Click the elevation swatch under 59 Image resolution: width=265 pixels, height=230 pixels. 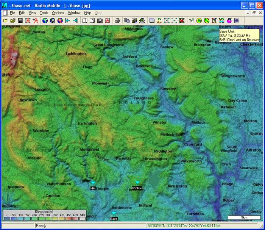[14, 219]
